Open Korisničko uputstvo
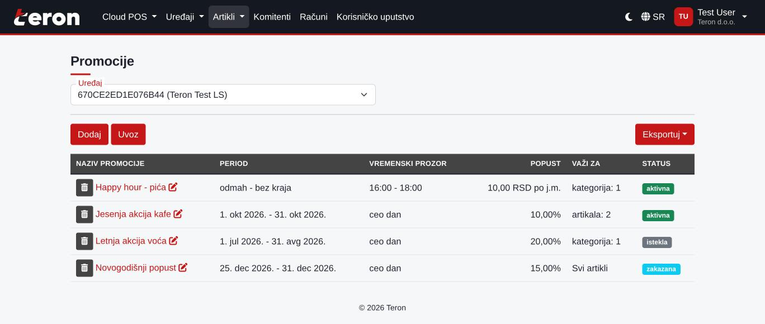The image size is (765, 324). [375, 17]
